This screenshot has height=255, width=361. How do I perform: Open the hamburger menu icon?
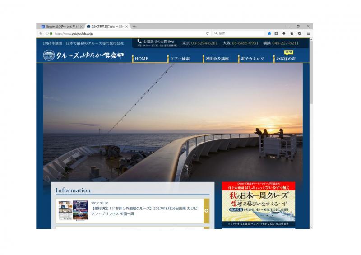(309, 33)
